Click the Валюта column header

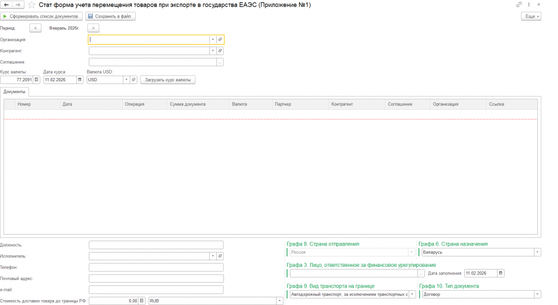[251, 104]
